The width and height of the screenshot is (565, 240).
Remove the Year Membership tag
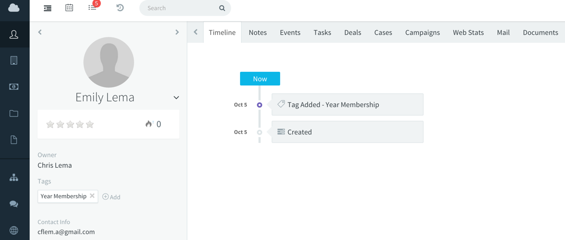[92, 196]
